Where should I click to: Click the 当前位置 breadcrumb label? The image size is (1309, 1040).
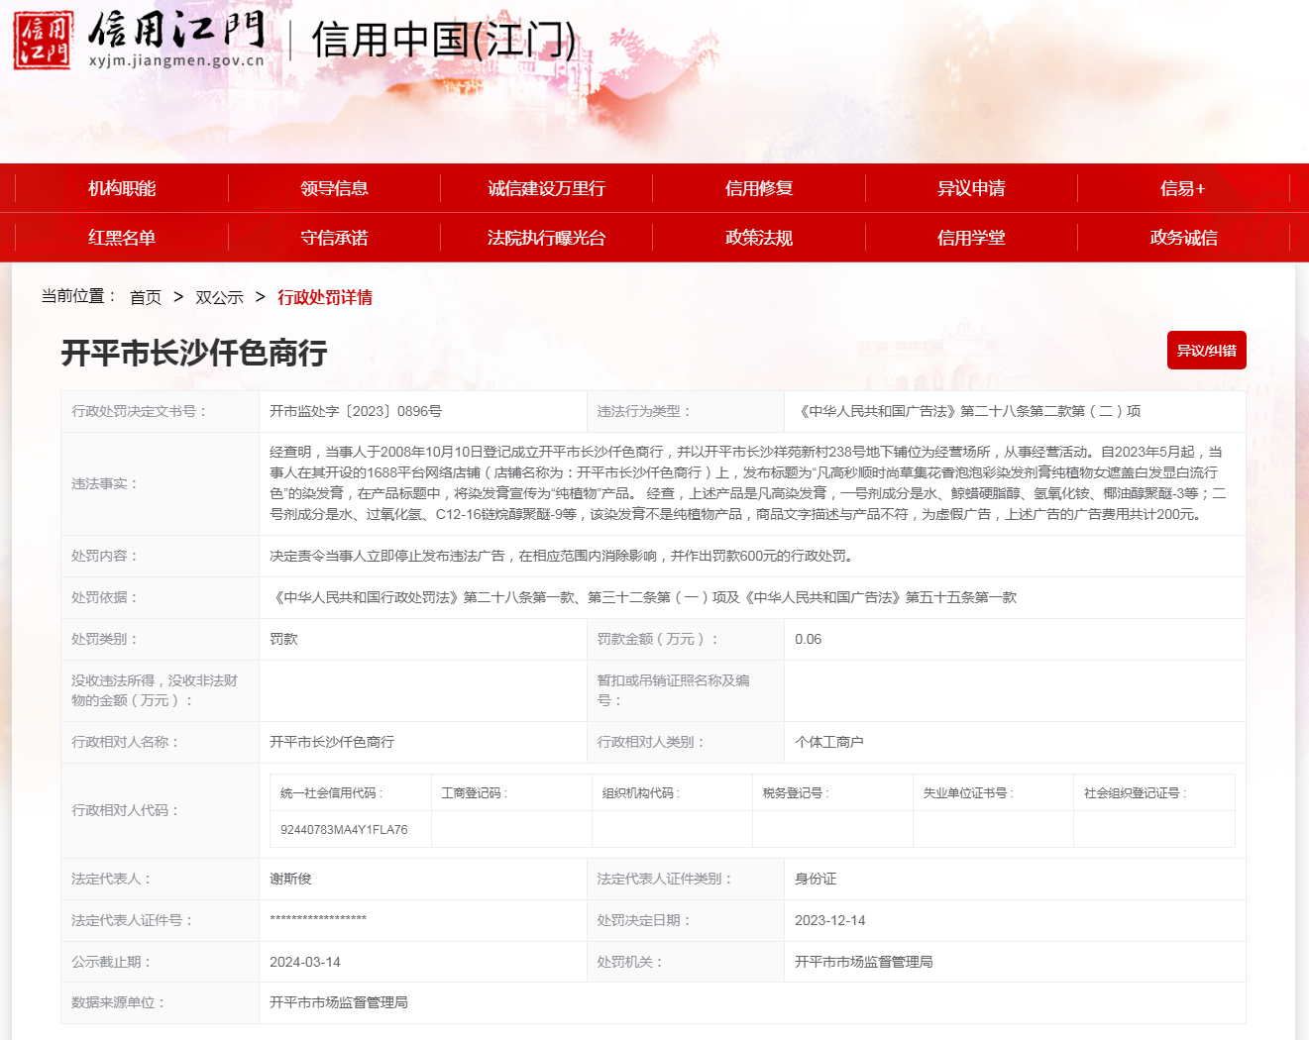(78, 296)
